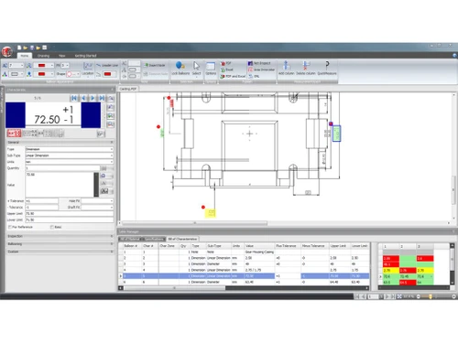458x343 pixels.
Task: Adjust the zoom slider in status bar
Action: tap(431, 296)
